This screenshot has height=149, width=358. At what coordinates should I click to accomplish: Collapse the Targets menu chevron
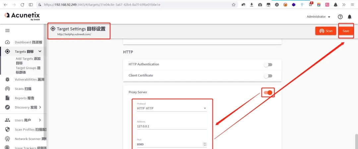click(40, 52)
